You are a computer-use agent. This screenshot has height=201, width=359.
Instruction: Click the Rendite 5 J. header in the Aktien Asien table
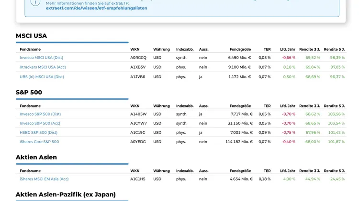pos(334,170)
